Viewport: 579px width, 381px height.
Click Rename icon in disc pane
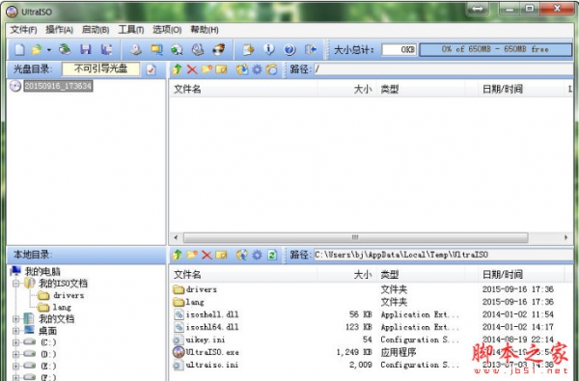point(221,69)
